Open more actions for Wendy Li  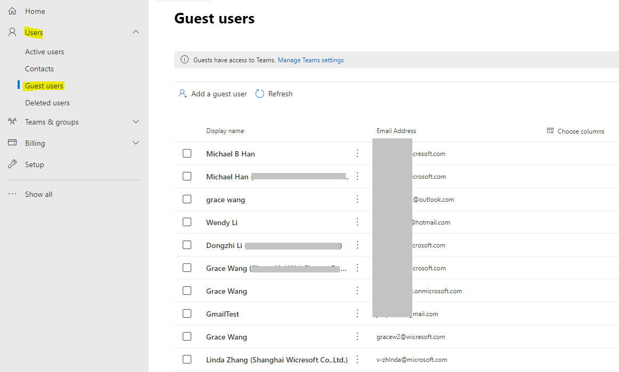click(357, 222)
